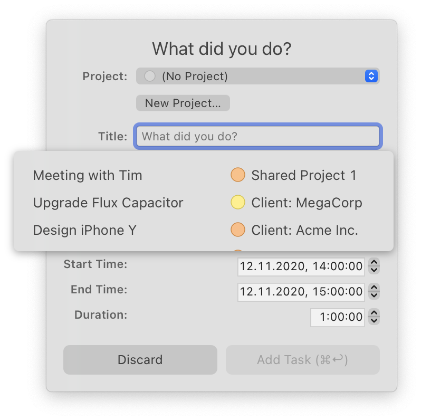Click the Client: Acme Inc. orange dot
The height and width of the screenshot is (420, 421).
238,230
